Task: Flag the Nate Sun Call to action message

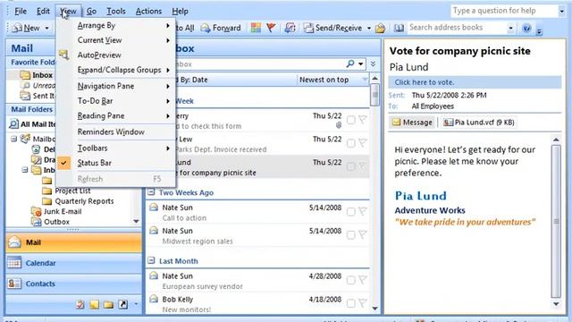Action: (x=363, y=211)
